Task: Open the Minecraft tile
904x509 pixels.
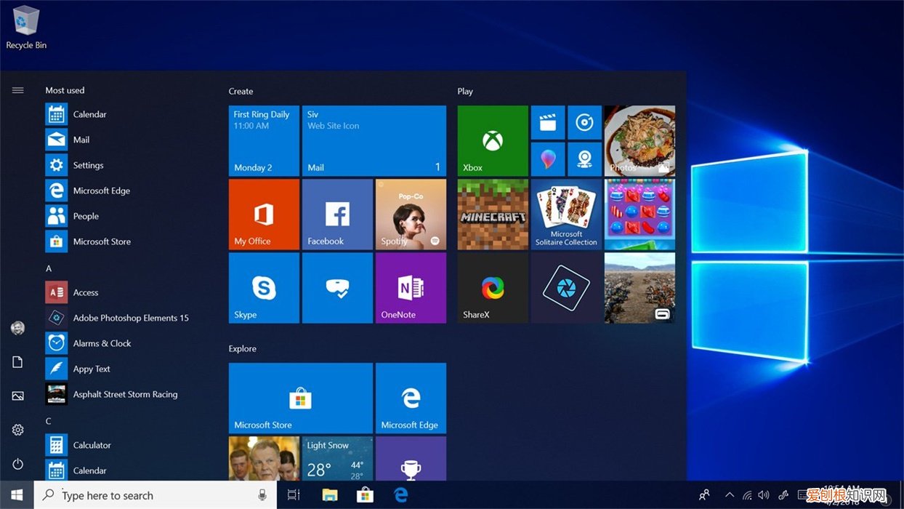Action: coord(493,214)
